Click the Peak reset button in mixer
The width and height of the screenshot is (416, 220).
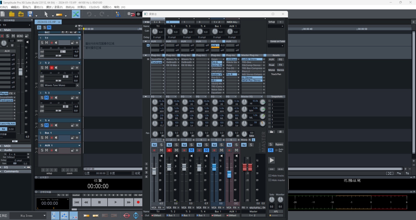(x=272, y=65)
